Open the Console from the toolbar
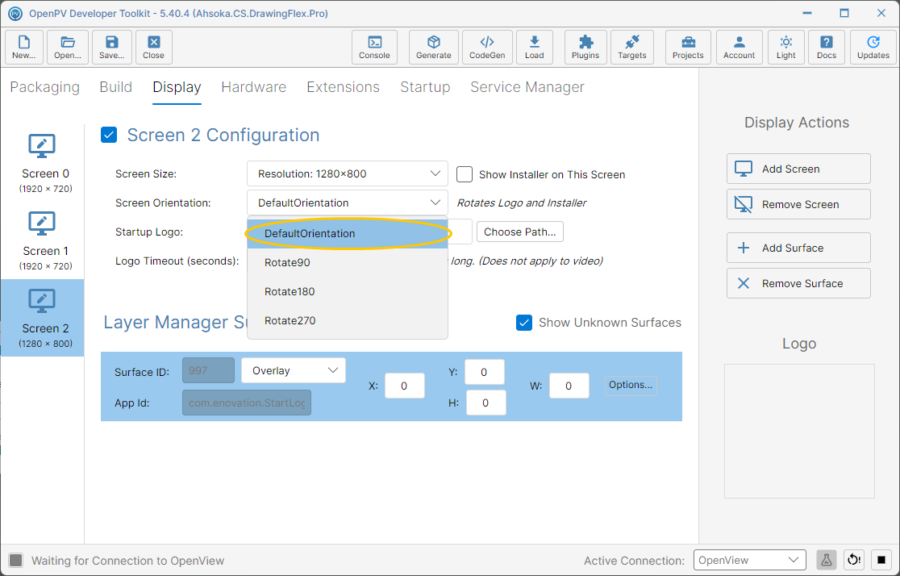This screenshot has height=576, width=900. tap(374, 47)
